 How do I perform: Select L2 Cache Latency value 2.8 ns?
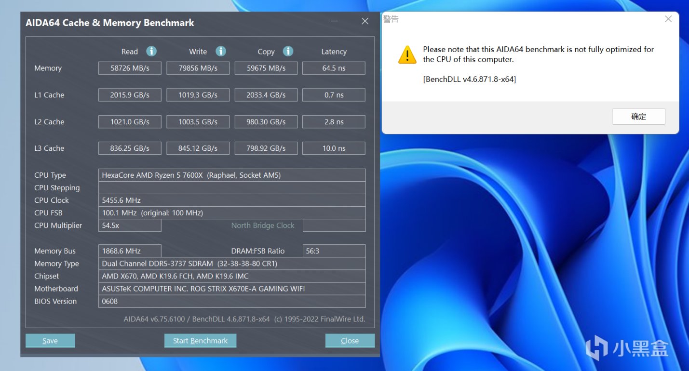tap(334, 122)
